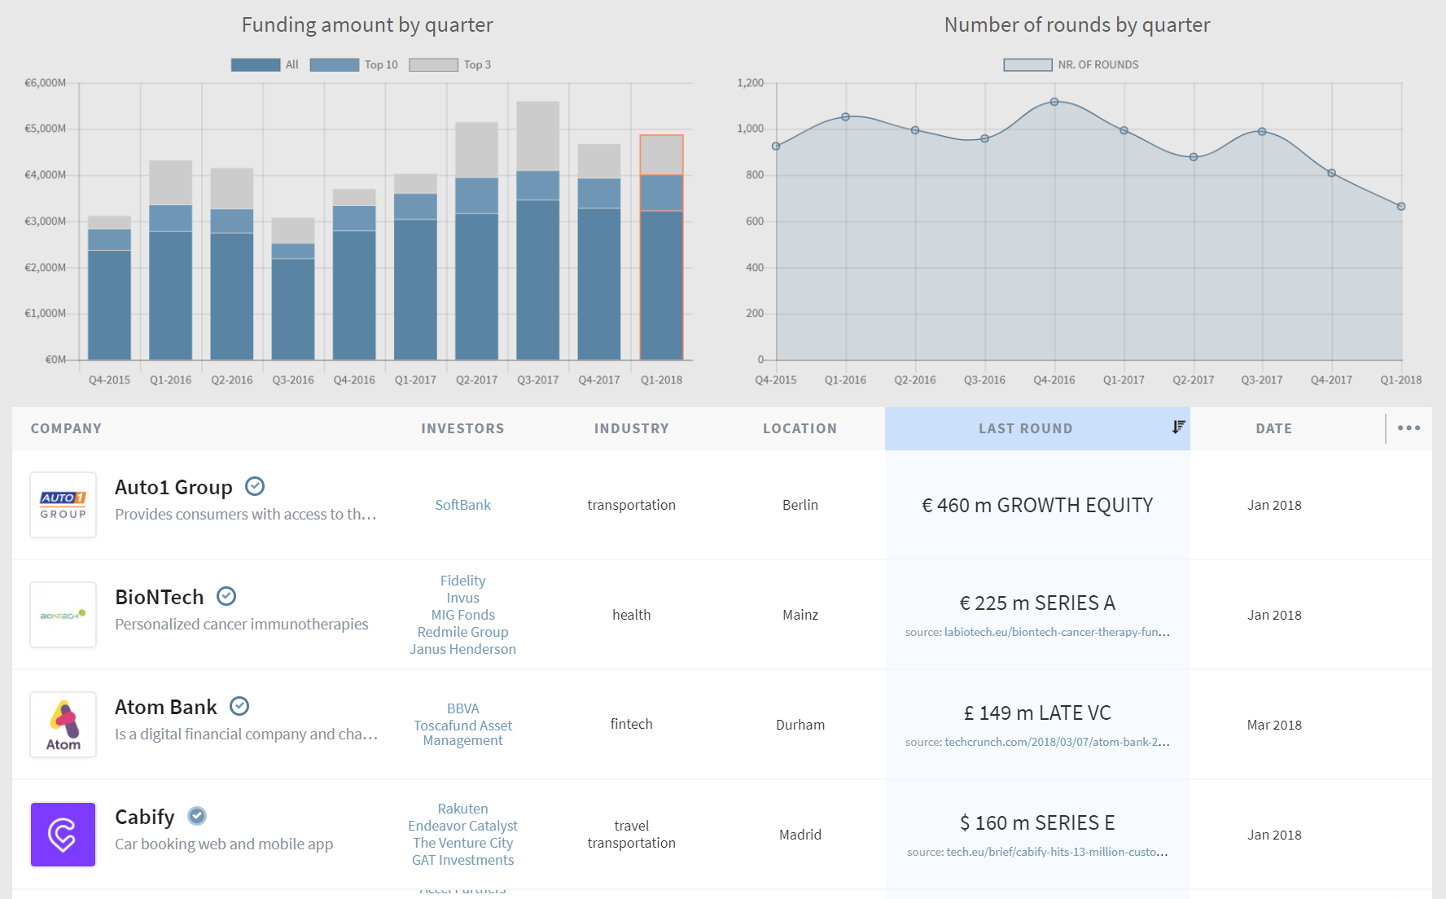Sort table by Last Round column
Image resolution: width=1446 pixels, height=899 pixels.
pos(1025,428)
